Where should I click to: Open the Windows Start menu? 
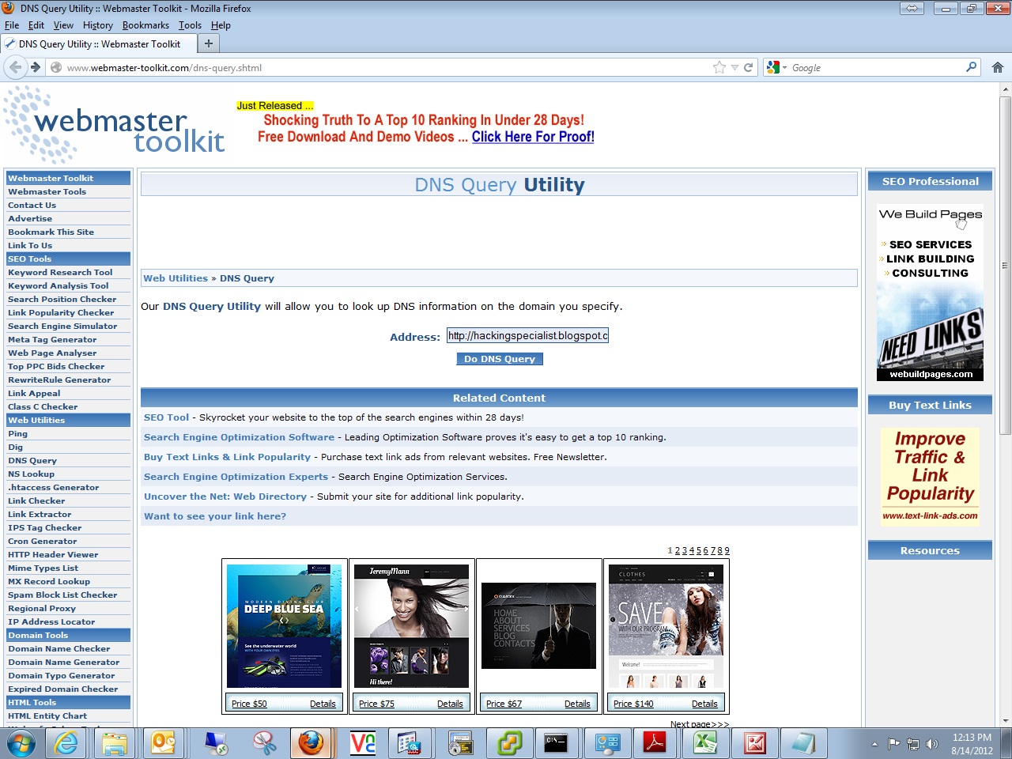[21, 743]
